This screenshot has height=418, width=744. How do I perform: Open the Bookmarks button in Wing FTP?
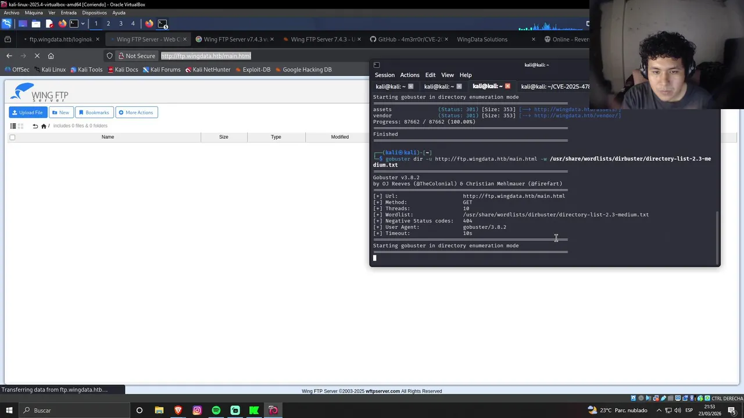click(94, 113)
